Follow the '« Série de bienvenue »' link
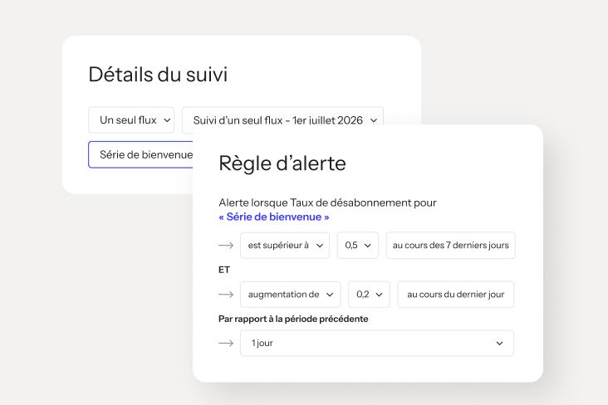 (274, 217)
